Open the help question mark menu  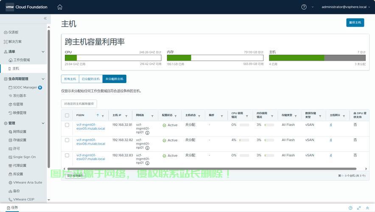point(304,7)
